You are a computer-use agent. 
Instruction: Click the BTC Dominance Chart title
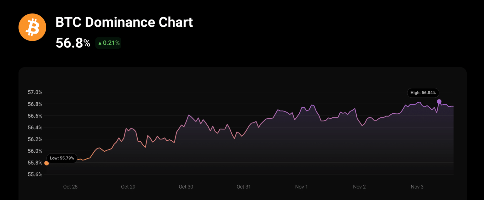(124, 22)
